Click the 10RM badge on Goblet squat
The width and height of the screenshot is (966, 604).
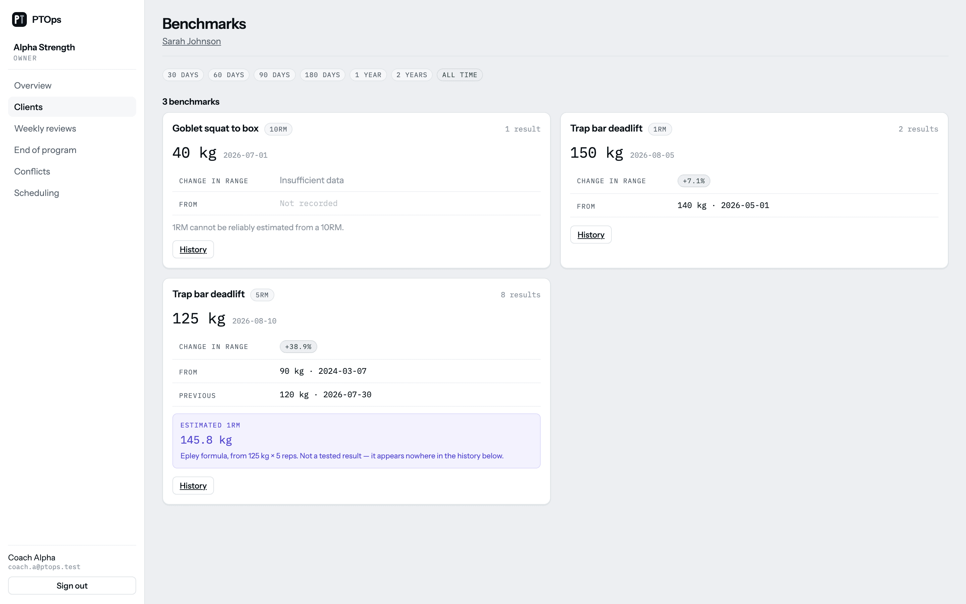point(278,129)
